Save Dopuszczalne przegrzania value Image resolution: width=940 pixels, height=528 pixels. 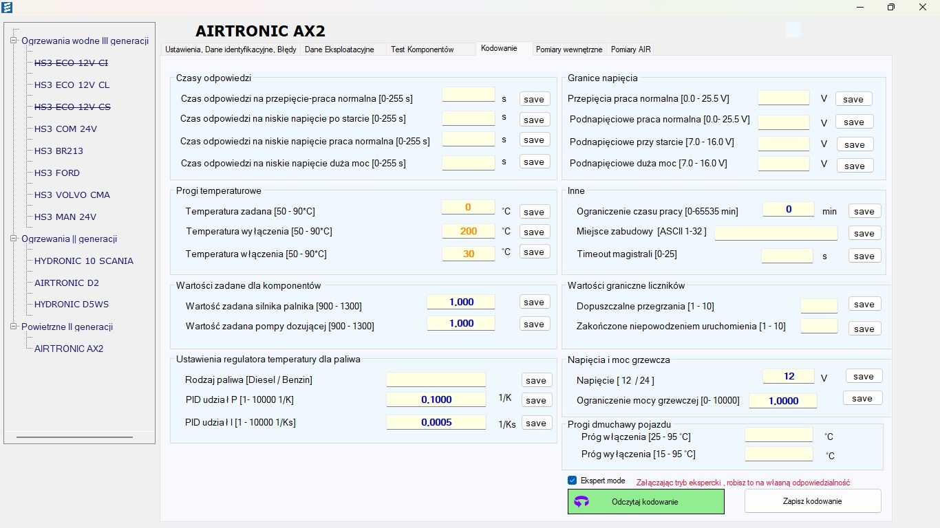point(864,304)
